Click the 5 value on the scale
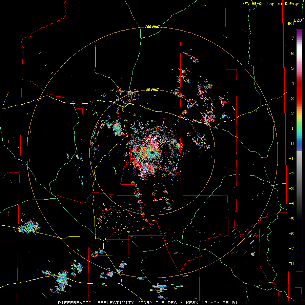Image resolution: width=305 pixels, height=305 pixels. (292, 68)
